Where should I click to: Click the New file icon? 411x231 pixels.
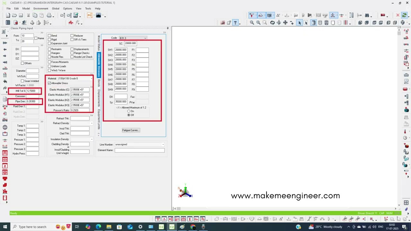[8, 15]
